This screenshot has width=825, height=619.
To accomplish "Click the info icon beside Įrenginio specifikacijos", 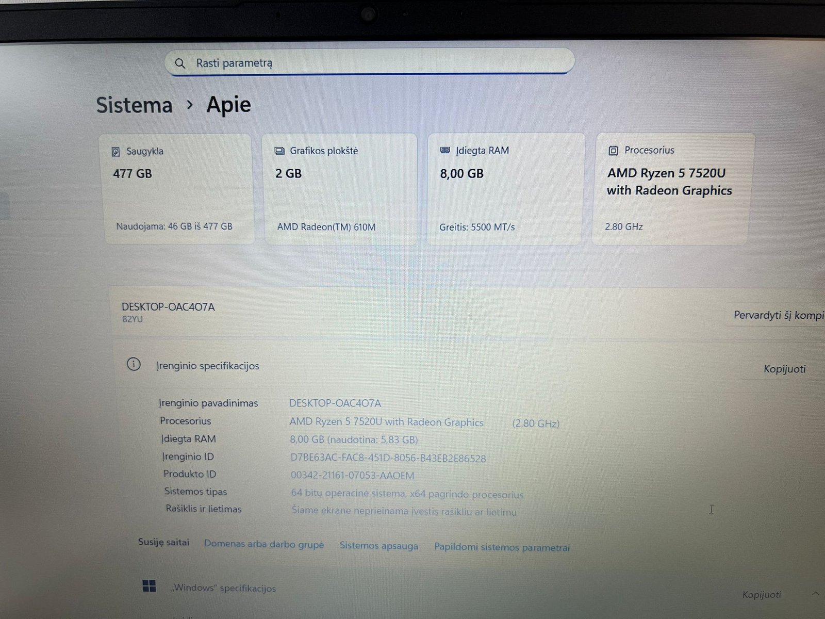I will (x=134, y=365).
